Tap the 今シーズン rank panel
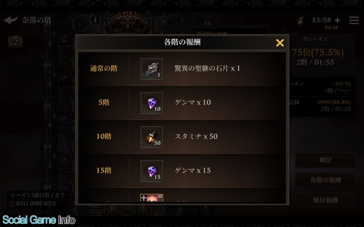Viewport: 364px width, 227px height. tap(322, 53)
